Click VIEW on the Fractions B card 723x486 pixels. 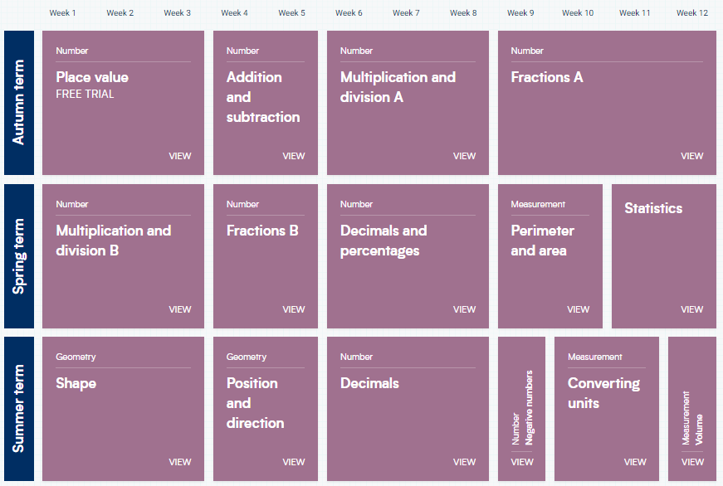(293, 309)
